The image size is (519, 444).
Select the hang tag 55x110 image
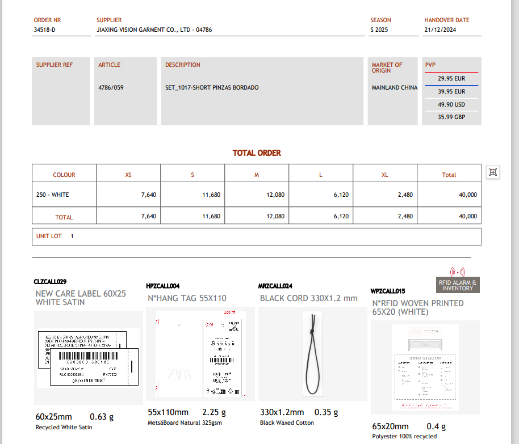[200, 354]
